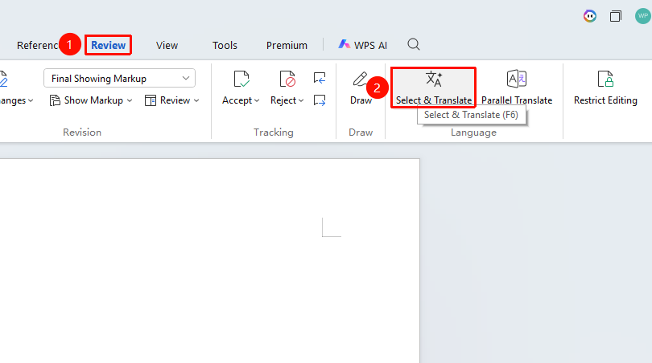Open the Tools tab
The width and height of the screenshot is (652, 363).
pyautogui.click(x=225, y=45)
